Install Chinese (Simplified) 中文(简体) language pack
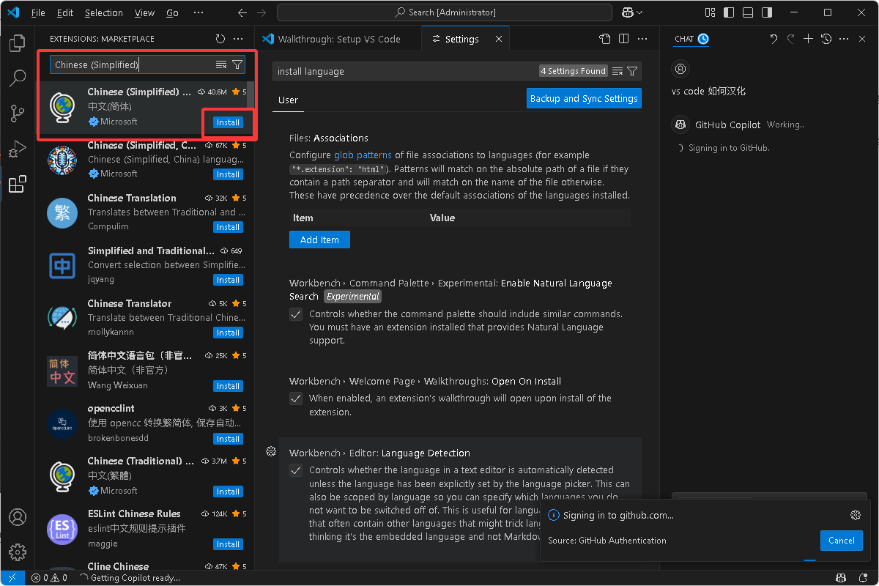 click(228, 122)
